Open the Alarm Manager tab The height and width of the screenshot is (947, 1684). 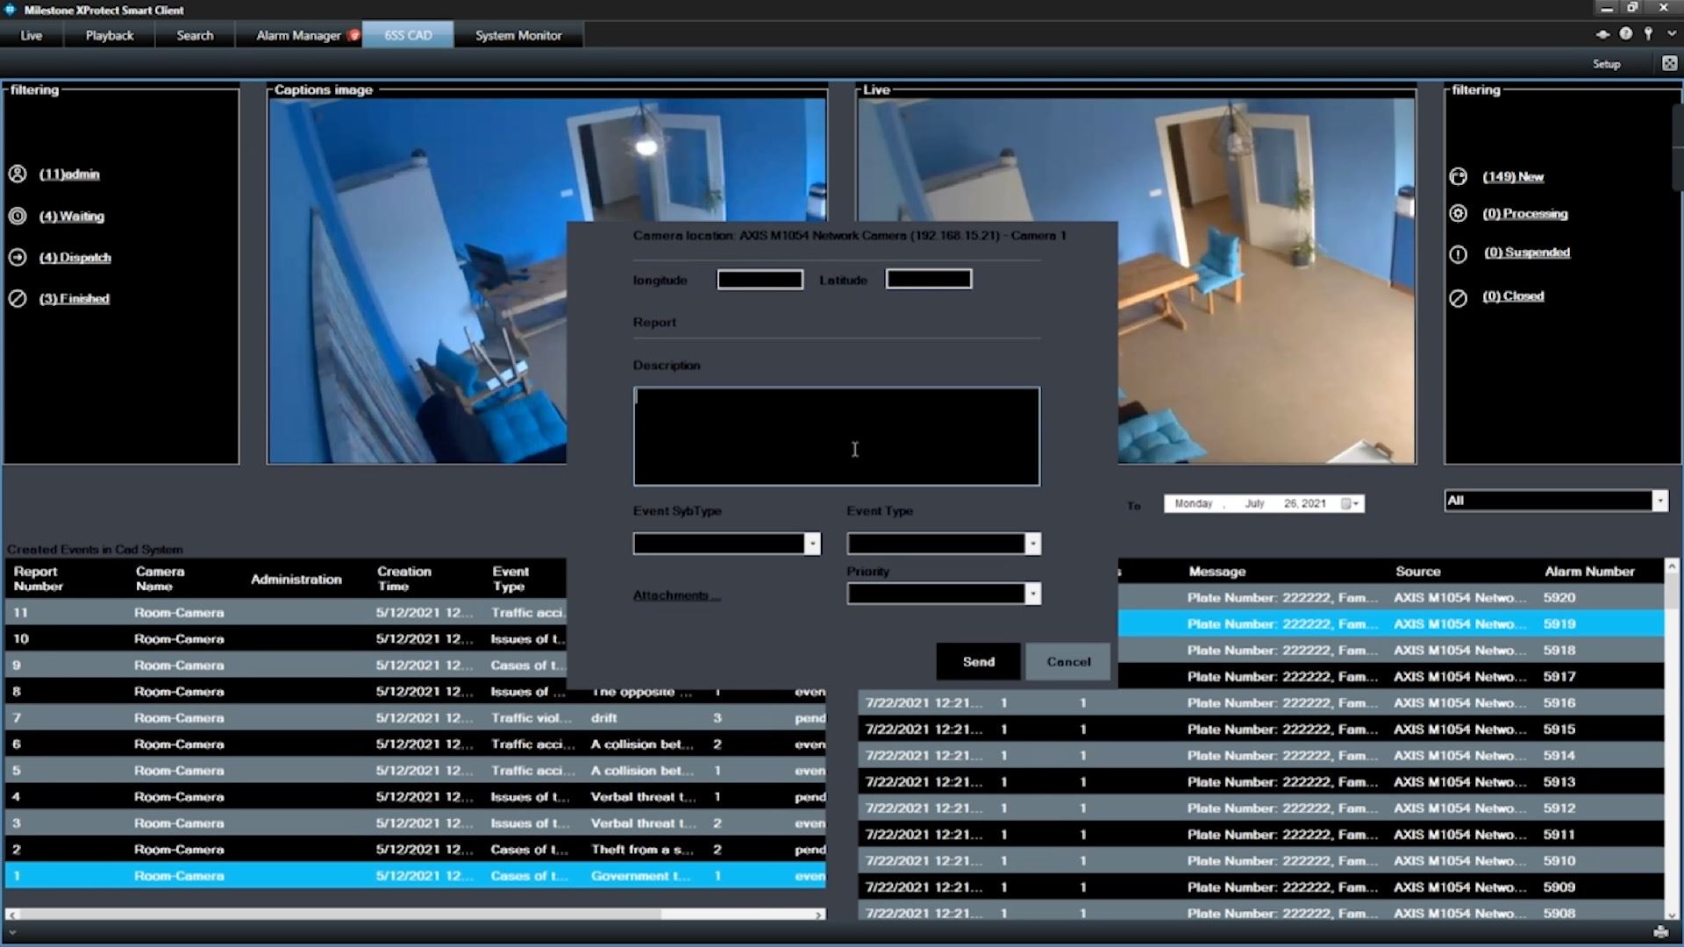[x=298, y=35]
